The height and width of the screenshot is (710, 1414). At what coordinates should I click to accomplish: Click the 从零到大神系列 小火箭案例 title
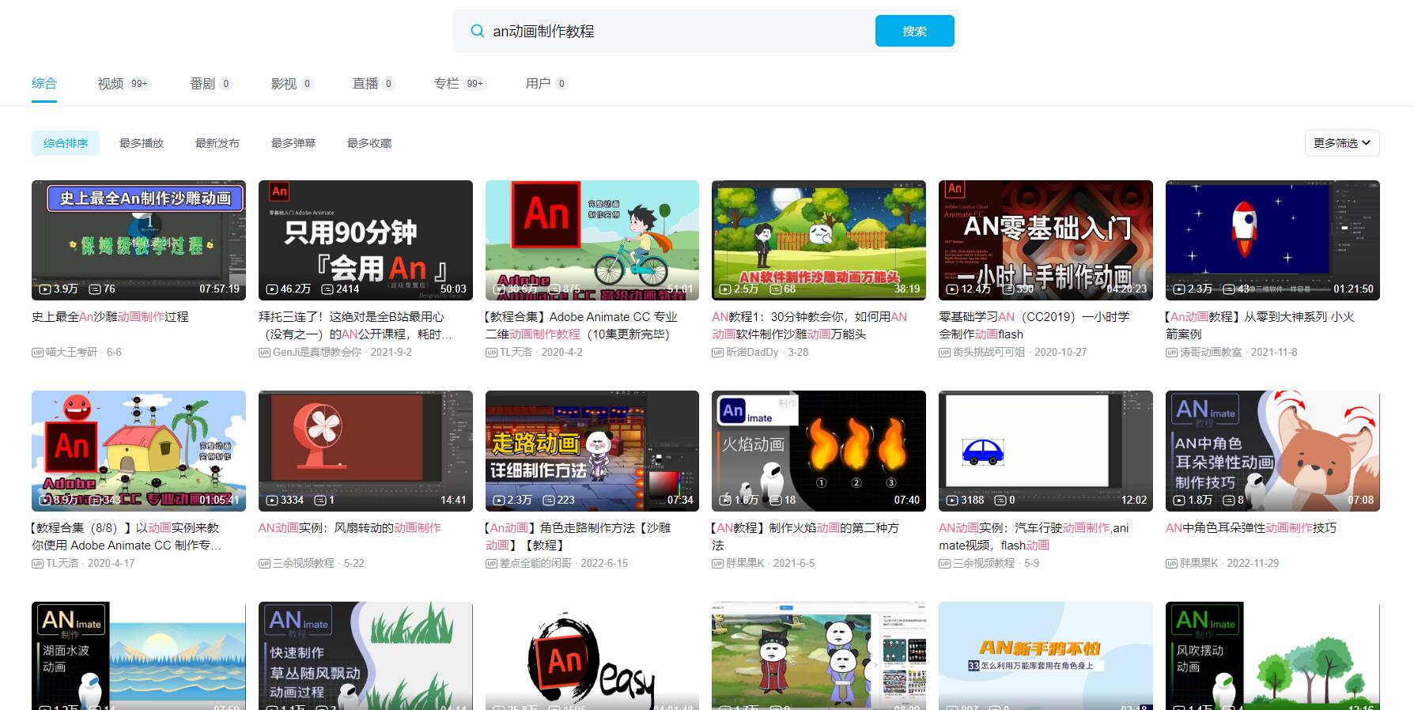pos(1261,325)
